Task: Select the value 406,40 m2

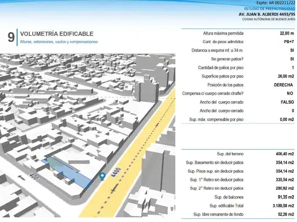Action: pos(285,154)
